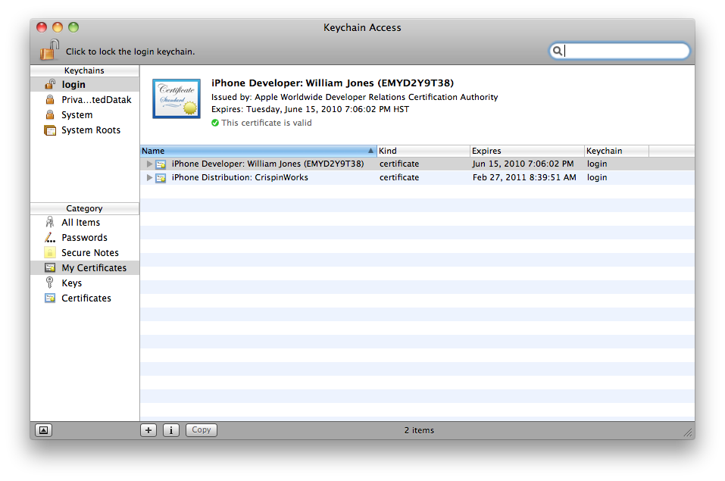Viewport: 725px width, 481px height.
Task: Click the Certificates category icon
Action: 50,298
